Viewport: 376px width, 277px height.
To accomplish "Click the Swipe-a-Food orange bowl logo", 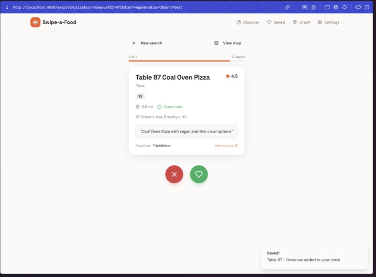I will tap(35, 22).
